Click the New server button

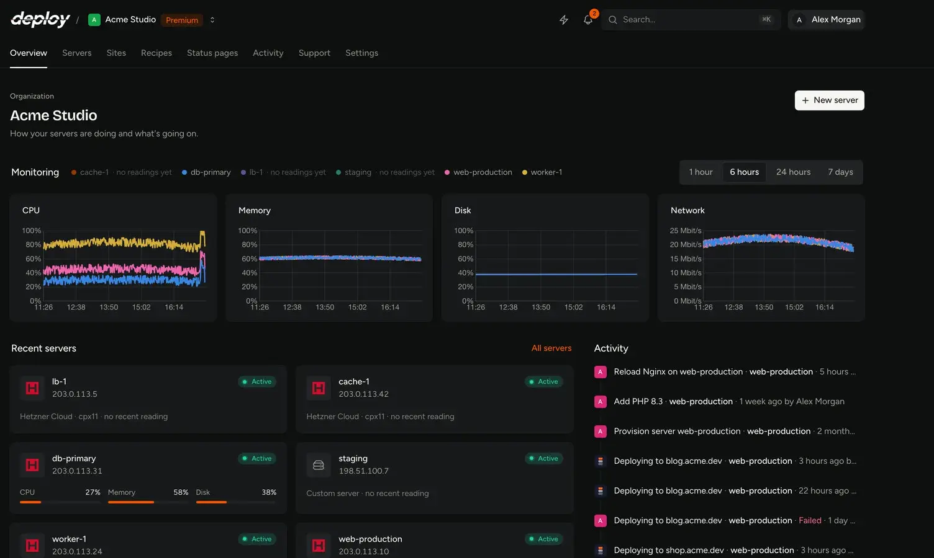tap(830, 100)
